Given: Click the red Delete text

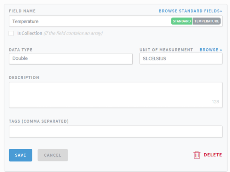Looking at the screenshot, I should pos(213,155).
